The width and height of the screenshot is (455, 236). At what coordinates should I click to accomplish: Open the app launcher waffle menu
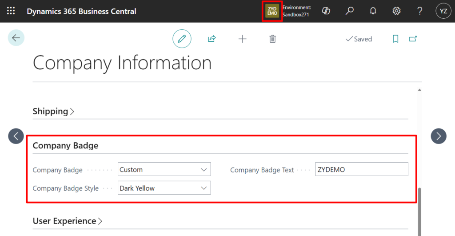click(x=11, y=11)
